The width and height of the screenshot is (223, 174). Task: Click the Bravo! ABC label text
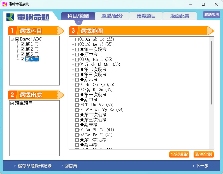click(31, 39)
